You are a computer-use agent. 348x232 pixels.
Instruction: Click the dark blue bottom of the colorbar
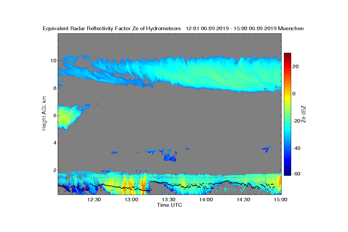click(x=287, y=173)
